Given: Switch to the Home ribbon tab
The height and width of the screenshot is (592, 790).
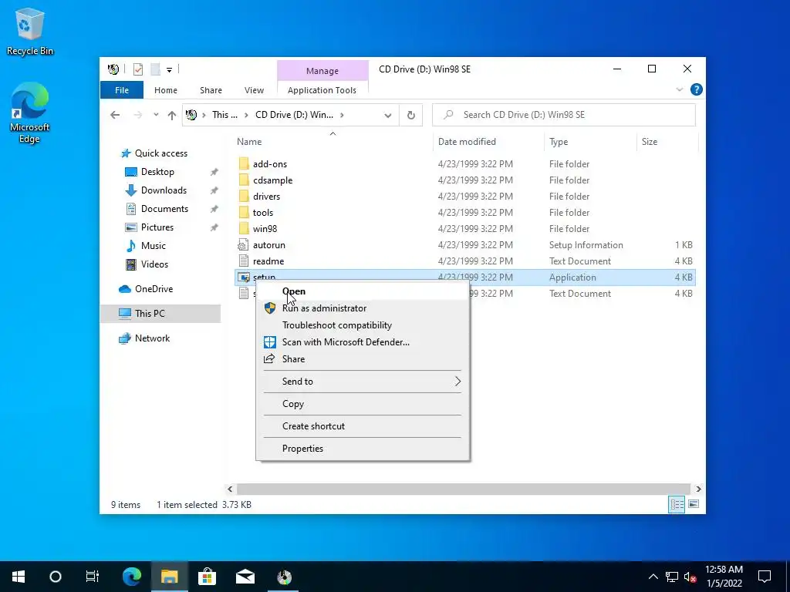Looking at the screenshot, I should [166, 90].
